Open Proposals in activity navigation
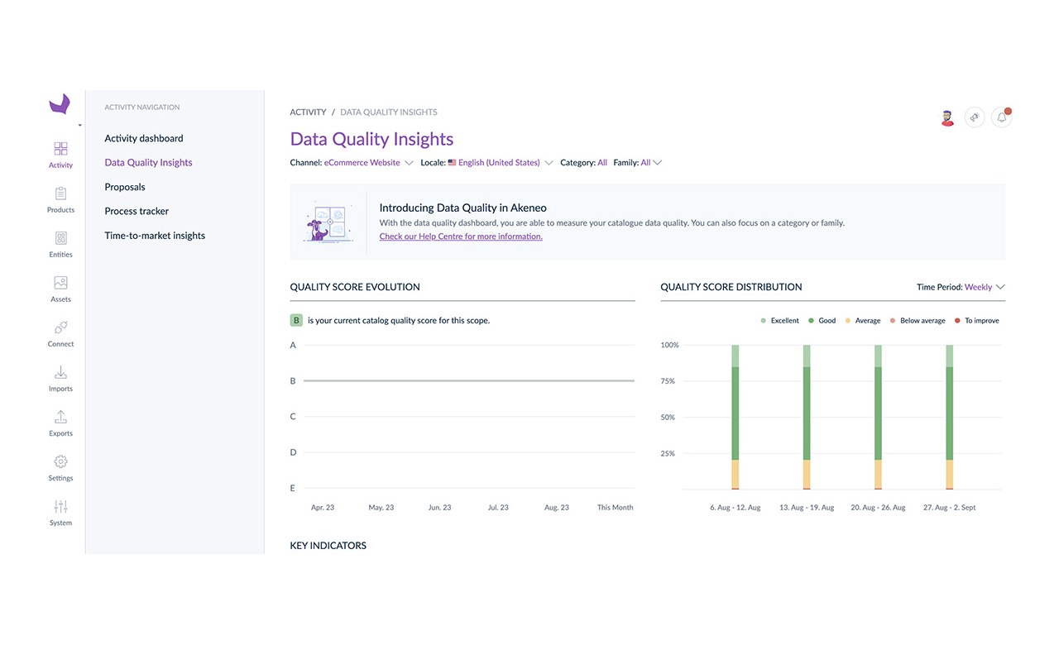This screenshot has width=1059, height=645. tap(125, 187)
